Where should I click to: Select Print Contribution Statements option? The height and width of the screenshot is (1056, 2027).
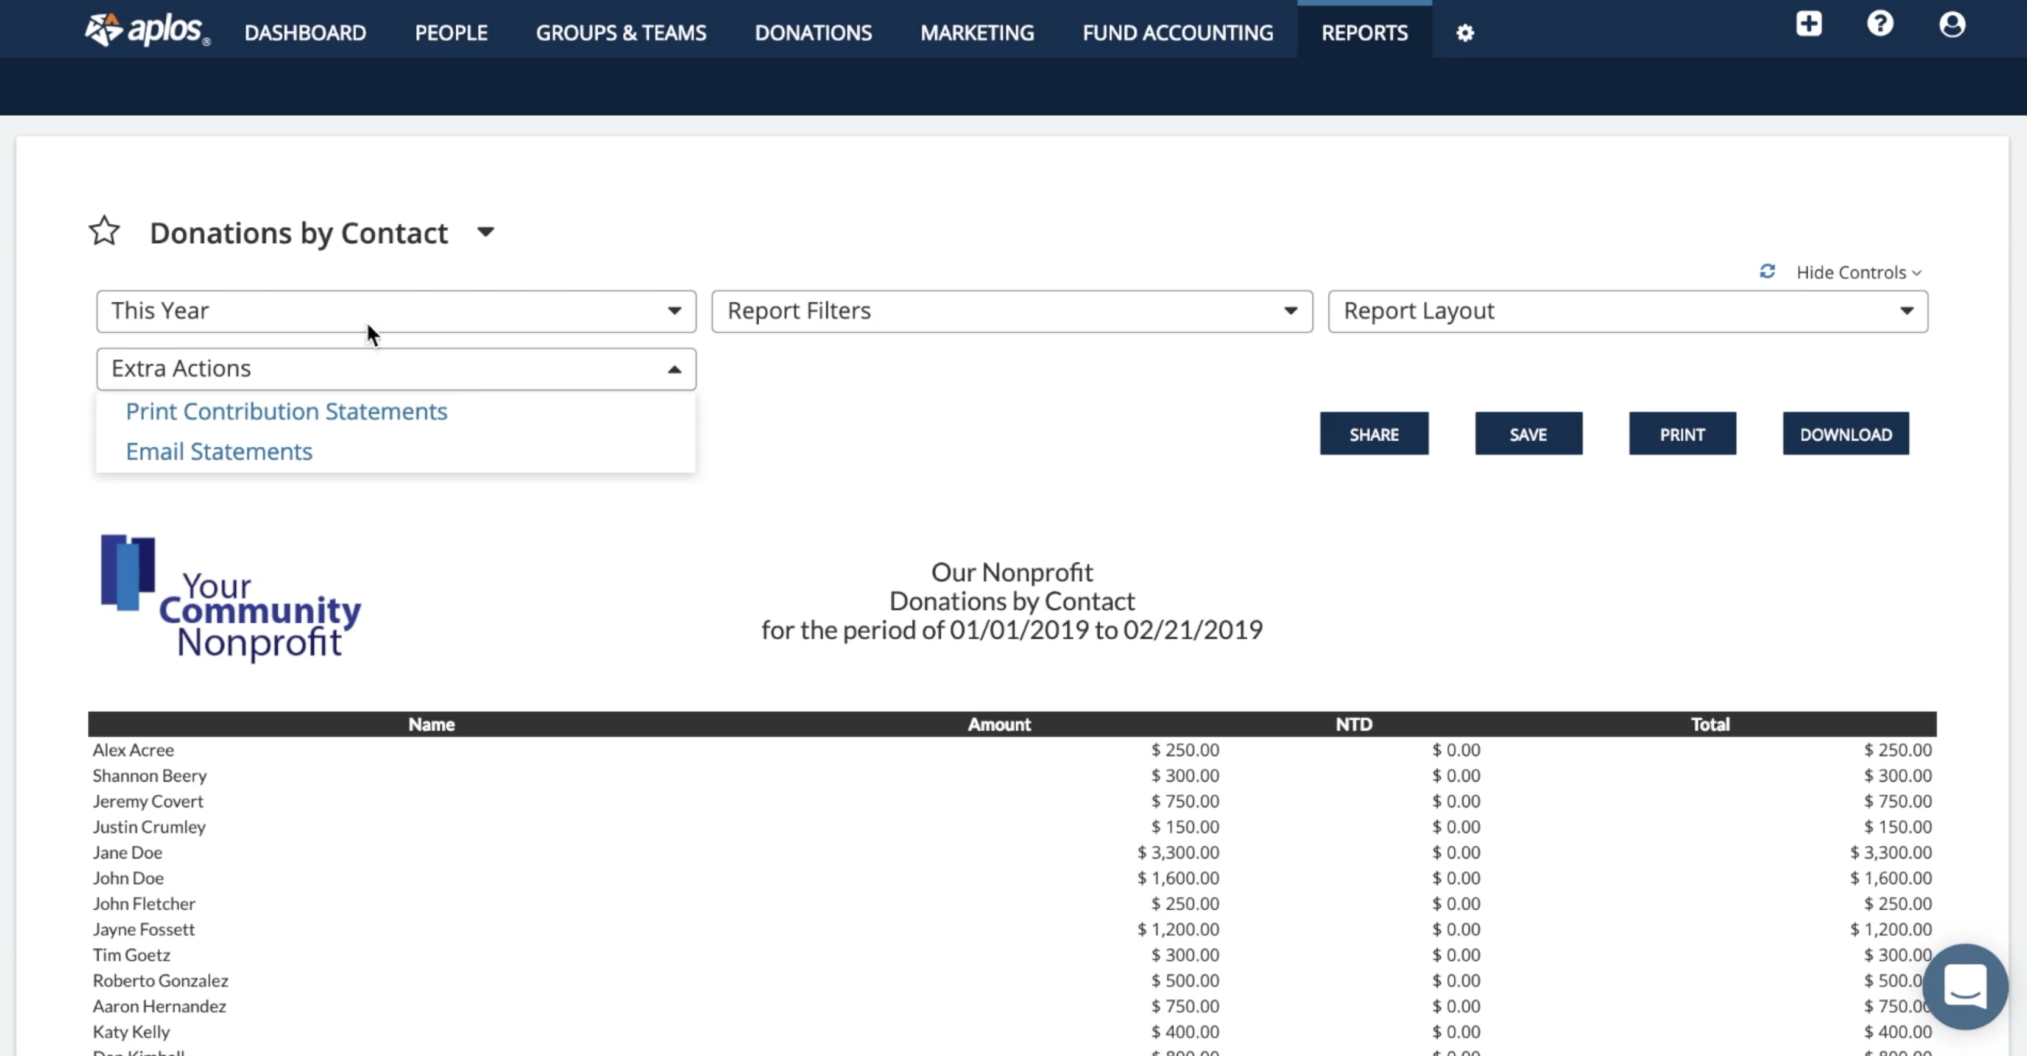click(286, 411)
